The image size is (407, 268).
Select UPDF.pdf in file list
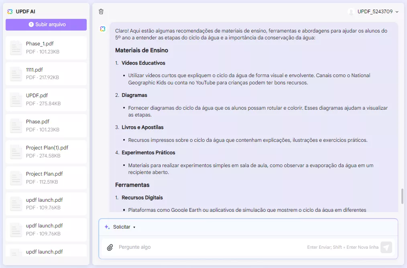46,100
